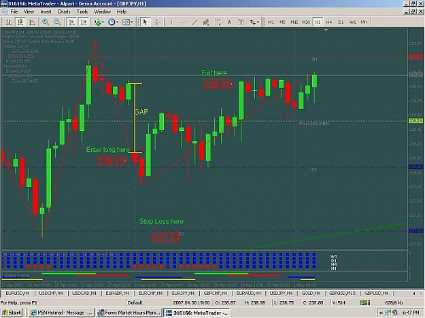
Task: Set timeframe to M5
Action: (282, 22)
